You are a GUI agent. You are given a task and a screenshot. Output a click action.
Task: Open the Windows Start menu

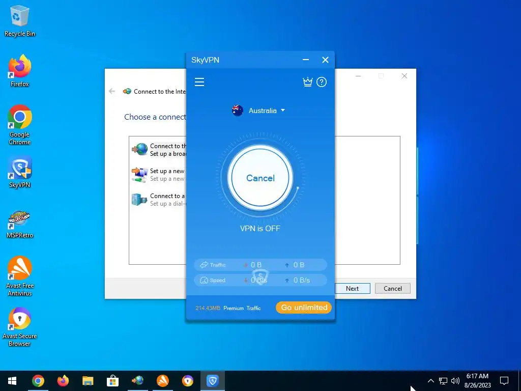[12, 381]
